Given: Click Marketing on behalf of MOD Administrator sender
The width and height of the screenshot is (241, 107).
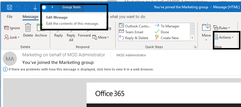Looking at the screenshot, I should point(64,55).
